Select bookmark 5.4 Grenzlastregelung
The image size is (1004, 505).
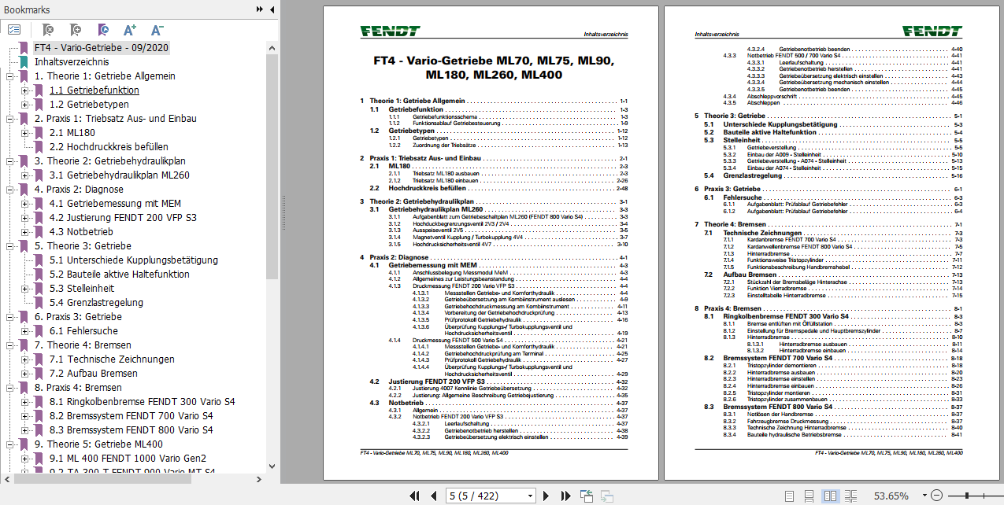tap(97, 303)
